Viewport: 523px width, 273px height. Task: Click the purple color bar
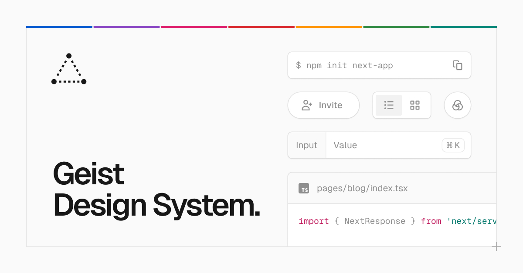click(126, 27)
